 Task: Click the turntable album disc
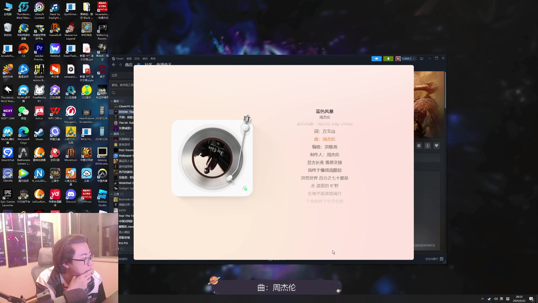212,158
